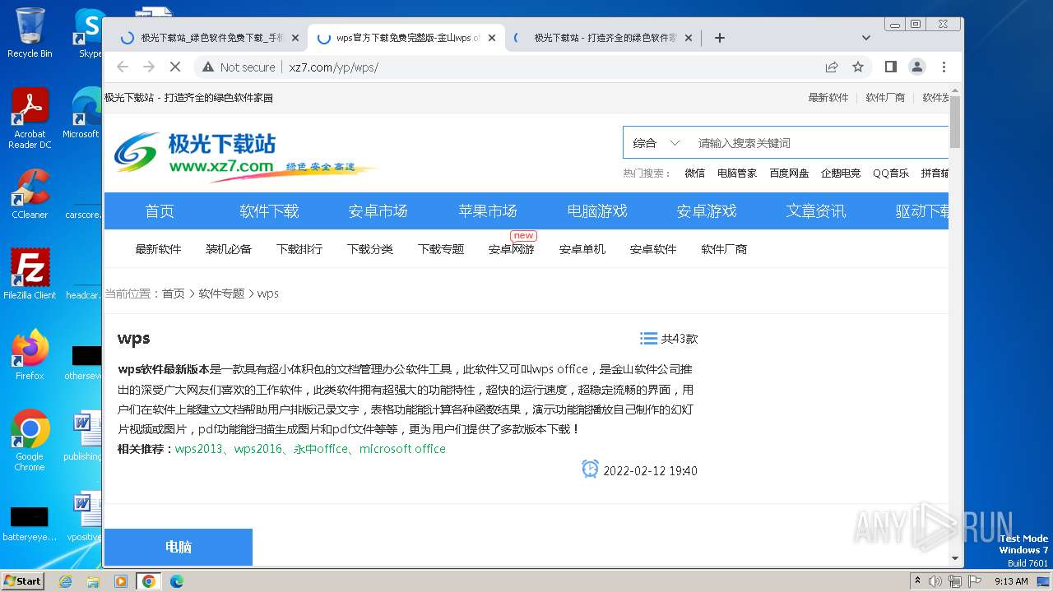The image size is (1053, 592).
Task: Launch Acrobat Reader DC from desktop
Action: pos(30,118)
